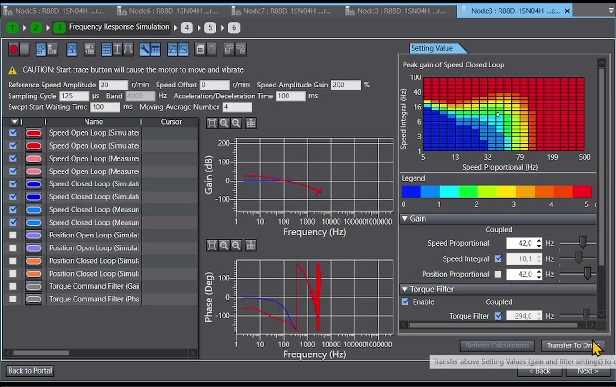The image size is (616, 387).
Task: Toggle the Speed Integral coupled checkbox
Action: click(499, 259)
